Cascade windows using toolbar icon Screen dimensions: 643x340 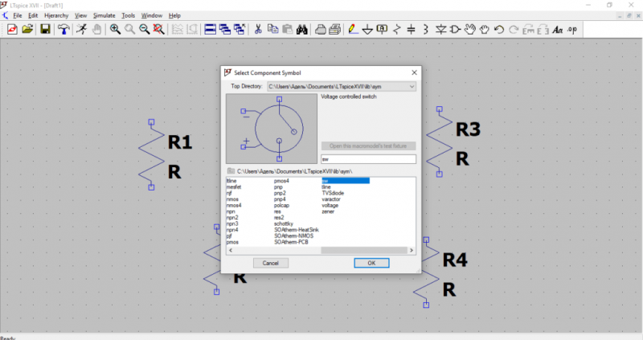[225, 29]
